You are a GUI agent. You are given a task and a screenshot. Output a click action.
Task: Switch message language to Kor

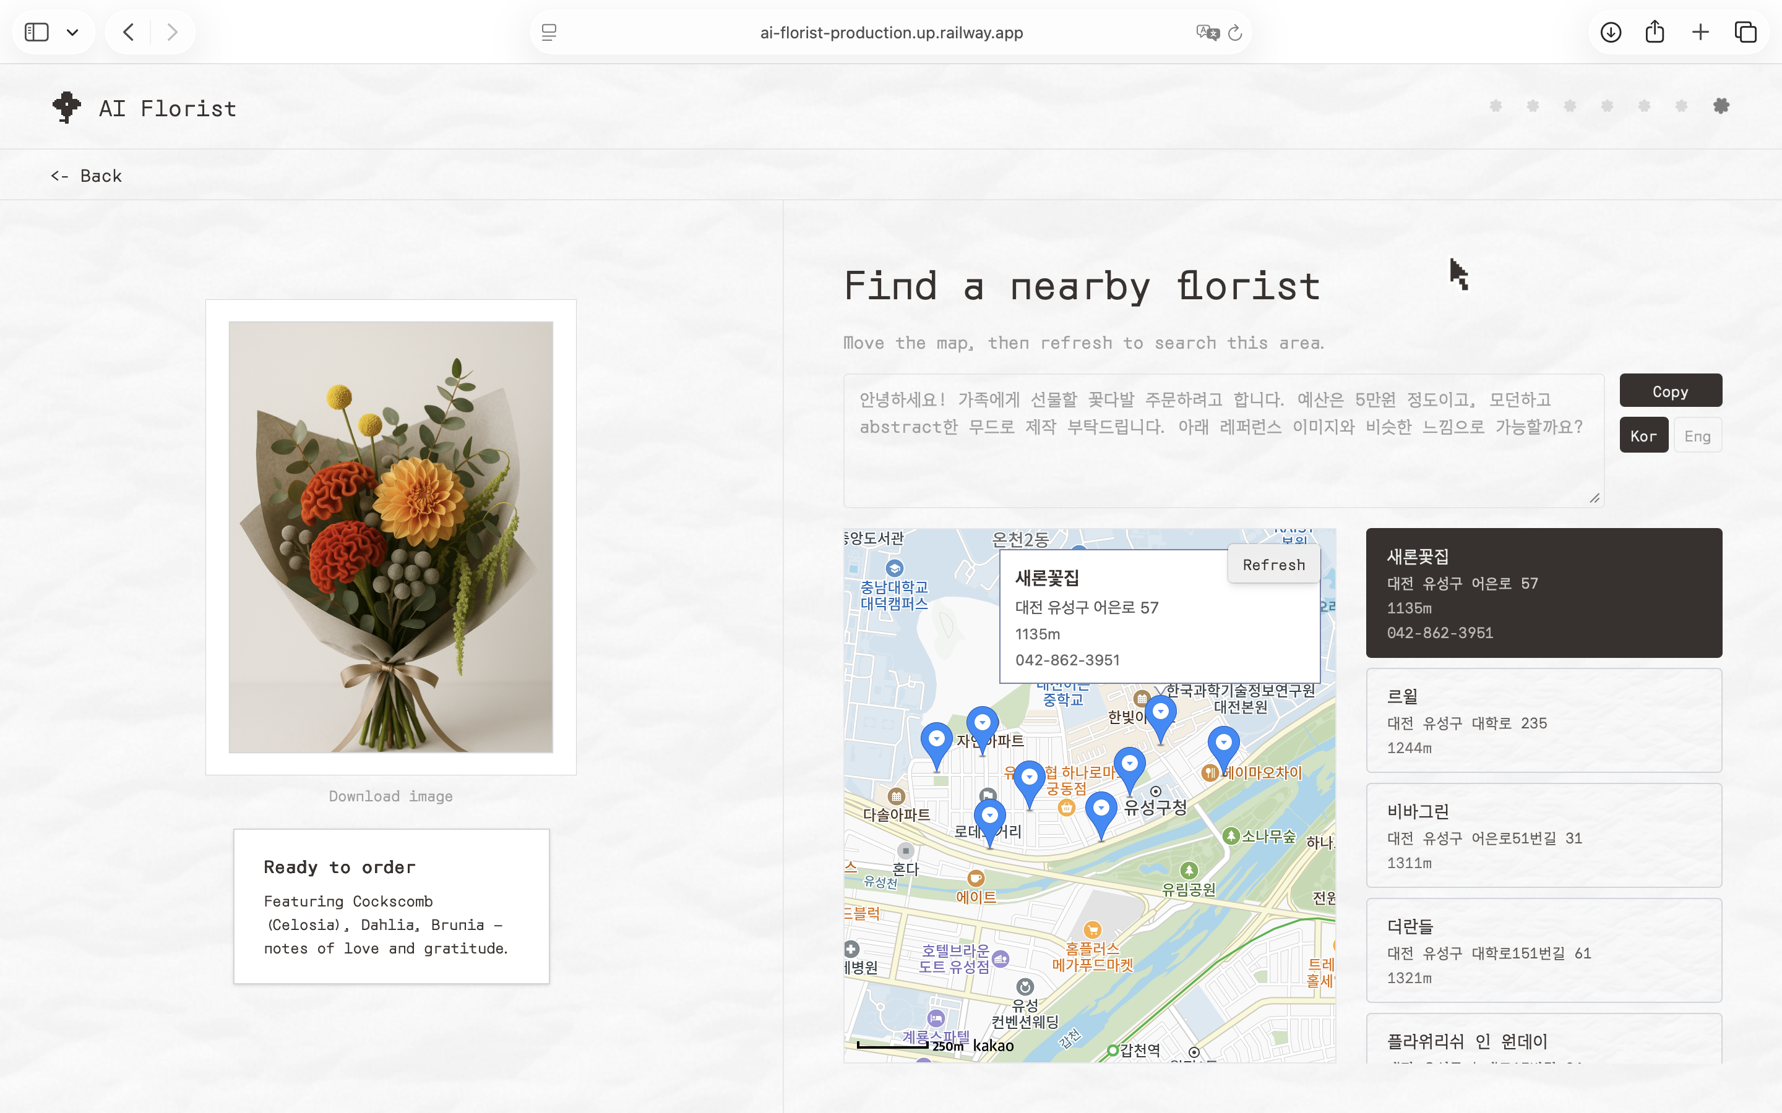pyautogui.click(x=1643, y=436)
